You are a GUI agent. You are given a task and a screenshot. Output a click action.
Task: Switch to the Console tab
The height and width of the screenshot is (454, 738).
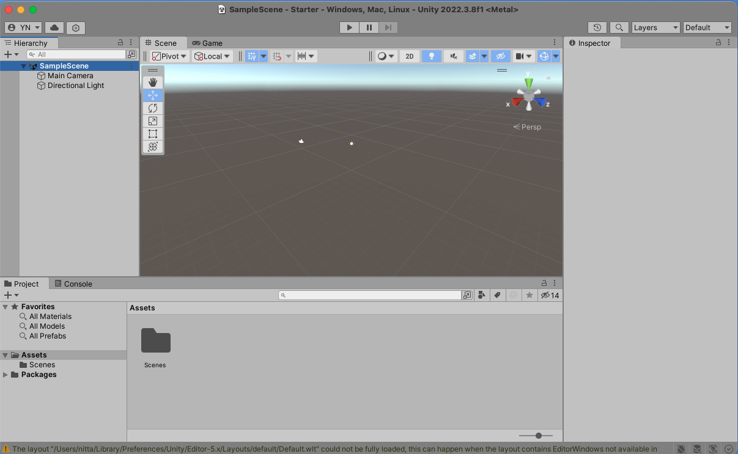click(73, 284)
